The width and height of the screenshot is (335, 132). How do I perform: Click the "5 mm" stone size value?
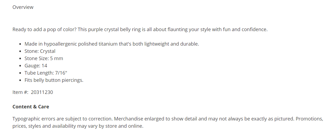56,58
